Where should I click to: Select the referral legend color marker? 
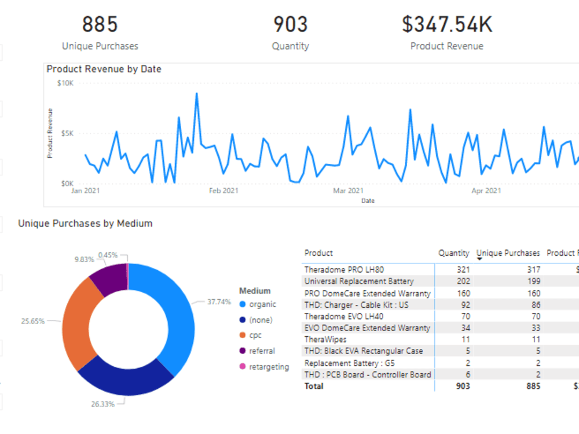(244, 351)
